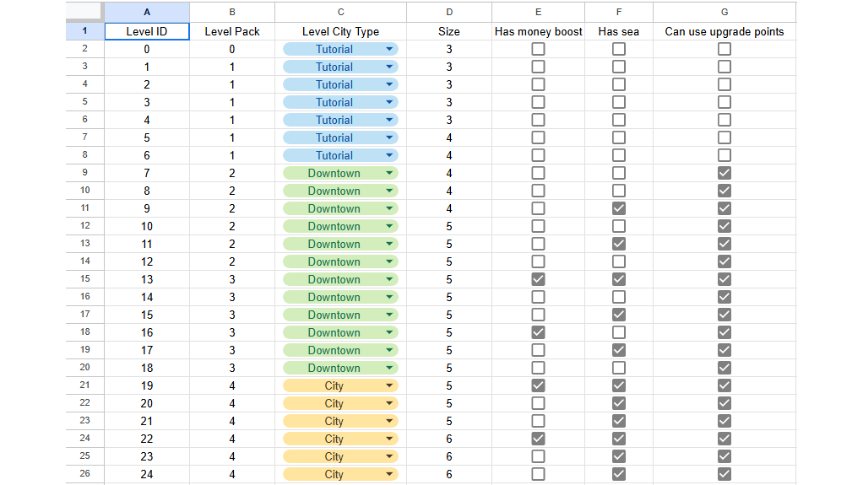
Task: Select the Can use upgrade points header
Action: pos(725,31)
